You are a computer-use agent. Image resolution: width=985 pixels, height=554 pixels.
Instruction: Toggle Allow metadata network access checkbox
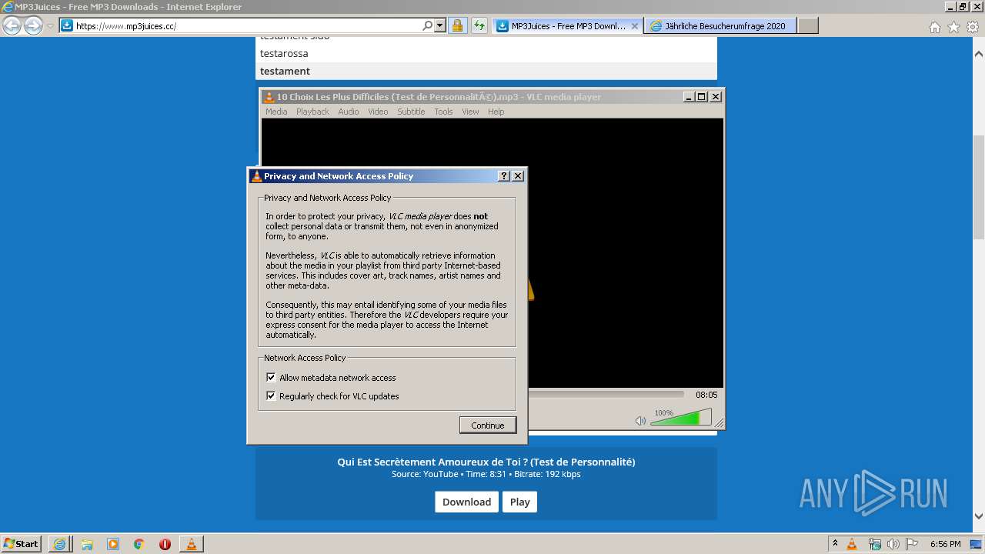[x=271, y=378]
